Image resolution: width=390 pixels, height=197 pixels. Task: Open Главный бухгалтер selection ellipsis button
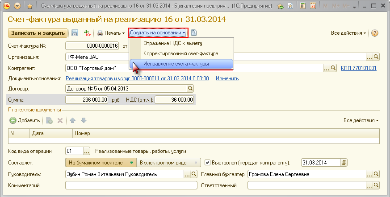(369, 174)
